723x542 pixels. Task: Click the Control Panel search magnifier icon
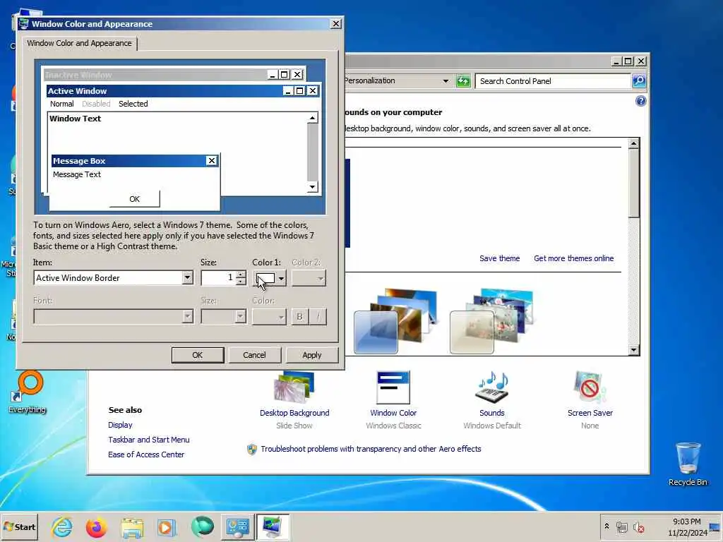[638, 81]
